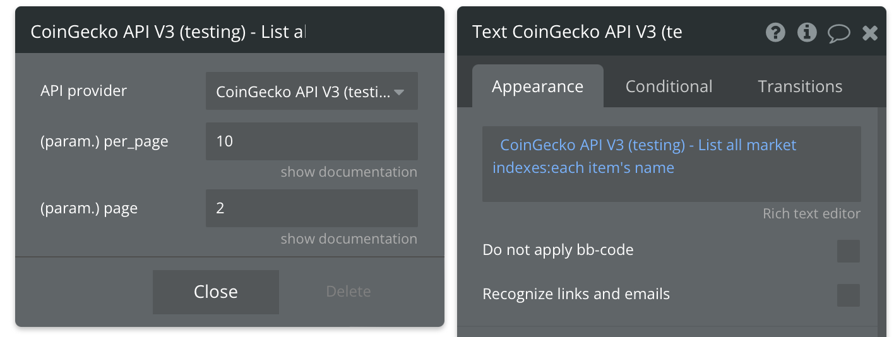
Task: Click the per_page parameter input field
Action: pos(312,141)
